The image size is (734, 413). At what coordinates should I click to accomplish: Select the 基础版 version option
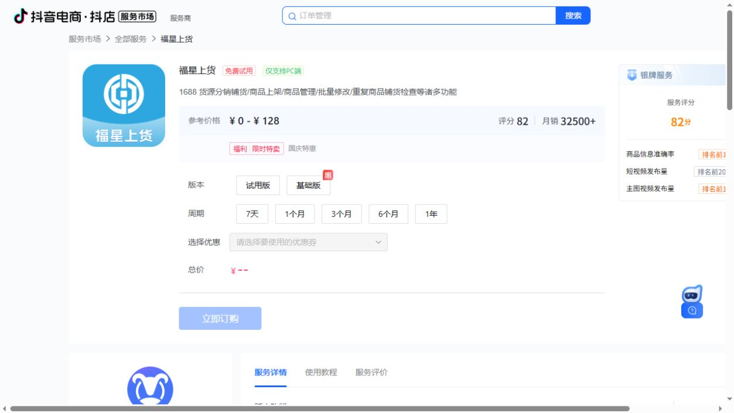click(x=308, y=185)
